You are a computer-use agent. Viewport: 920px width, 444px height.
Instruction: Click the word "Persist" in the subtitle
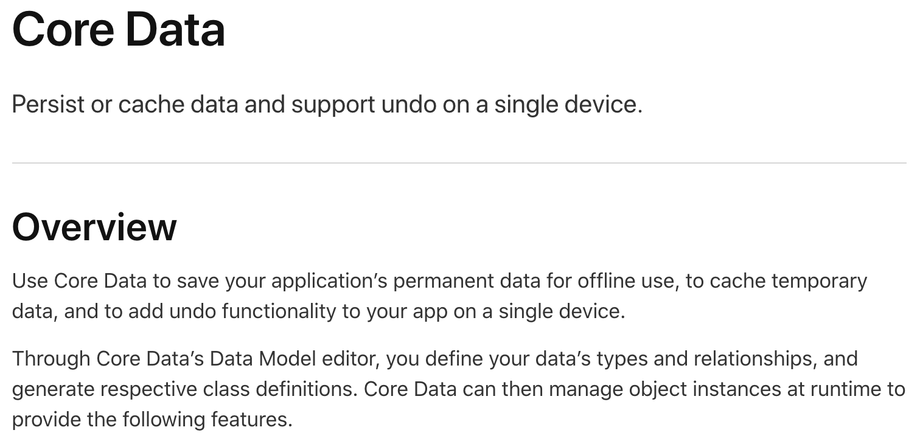point(49,105)
